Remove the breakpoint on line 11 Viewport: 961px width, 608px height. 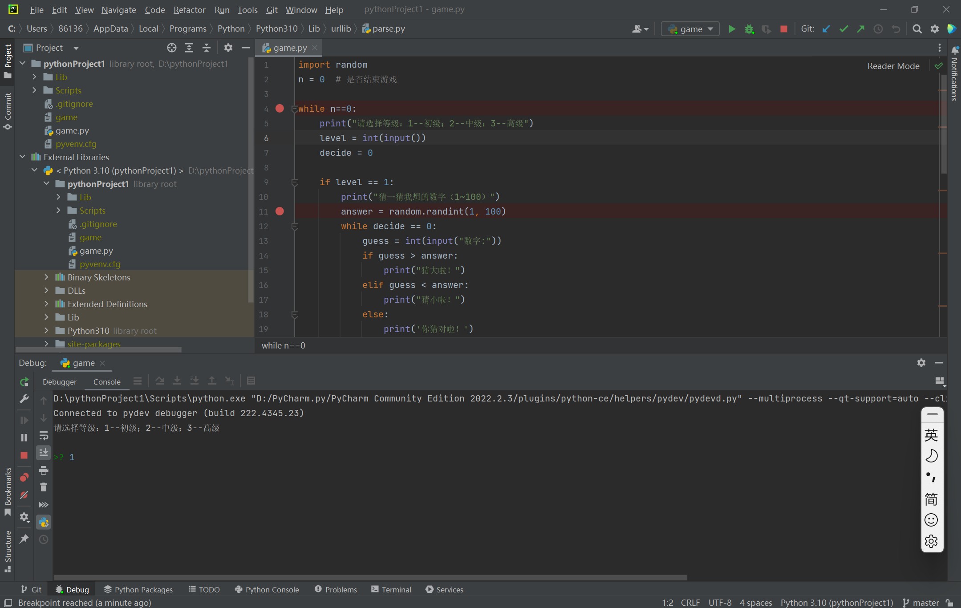280,211
